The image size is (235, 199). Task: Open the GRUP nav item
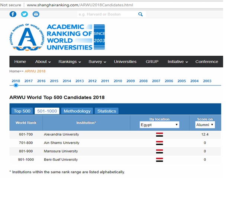tap(152, 62)
